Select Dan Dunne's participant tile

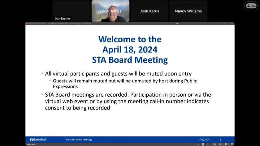click(71, 11)
